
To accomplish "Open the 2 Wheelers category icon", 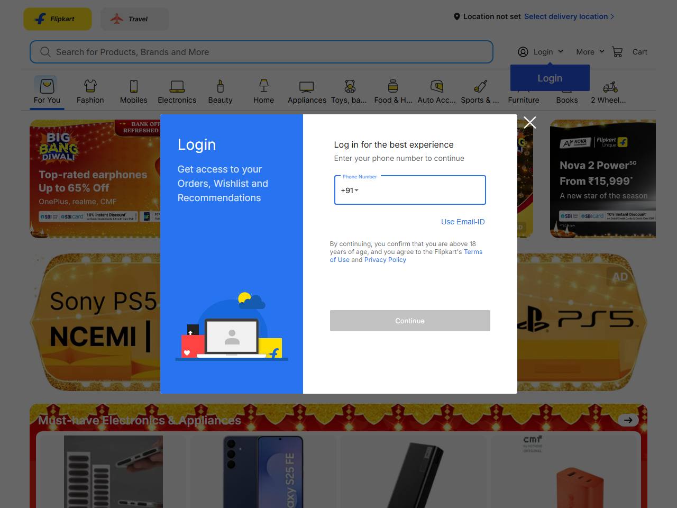I will pos(610,87).
